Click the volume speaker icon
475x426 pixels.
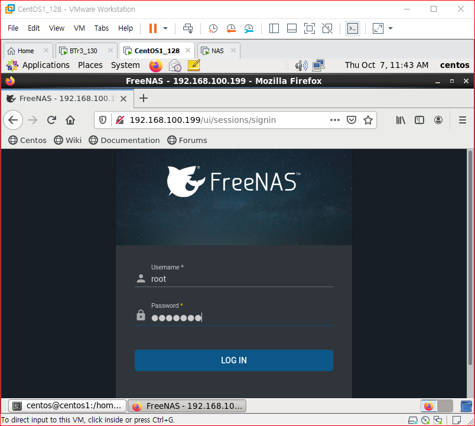tap(301, 66)
